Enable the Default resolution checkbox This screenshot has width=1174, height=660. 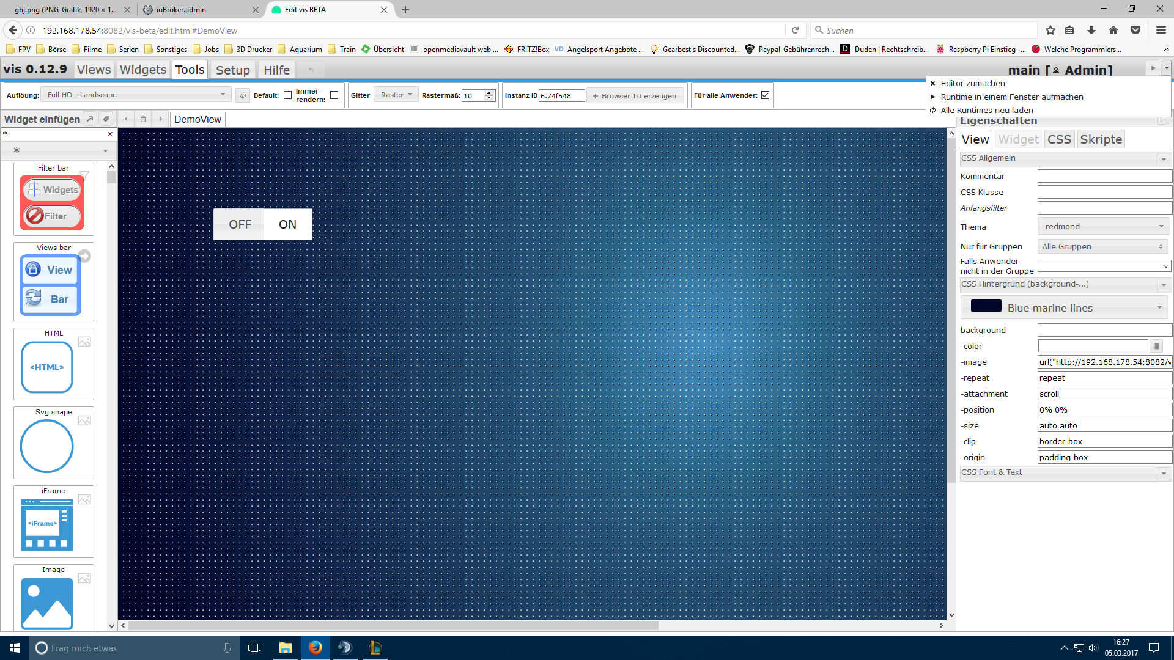click(x=287, y=95)
